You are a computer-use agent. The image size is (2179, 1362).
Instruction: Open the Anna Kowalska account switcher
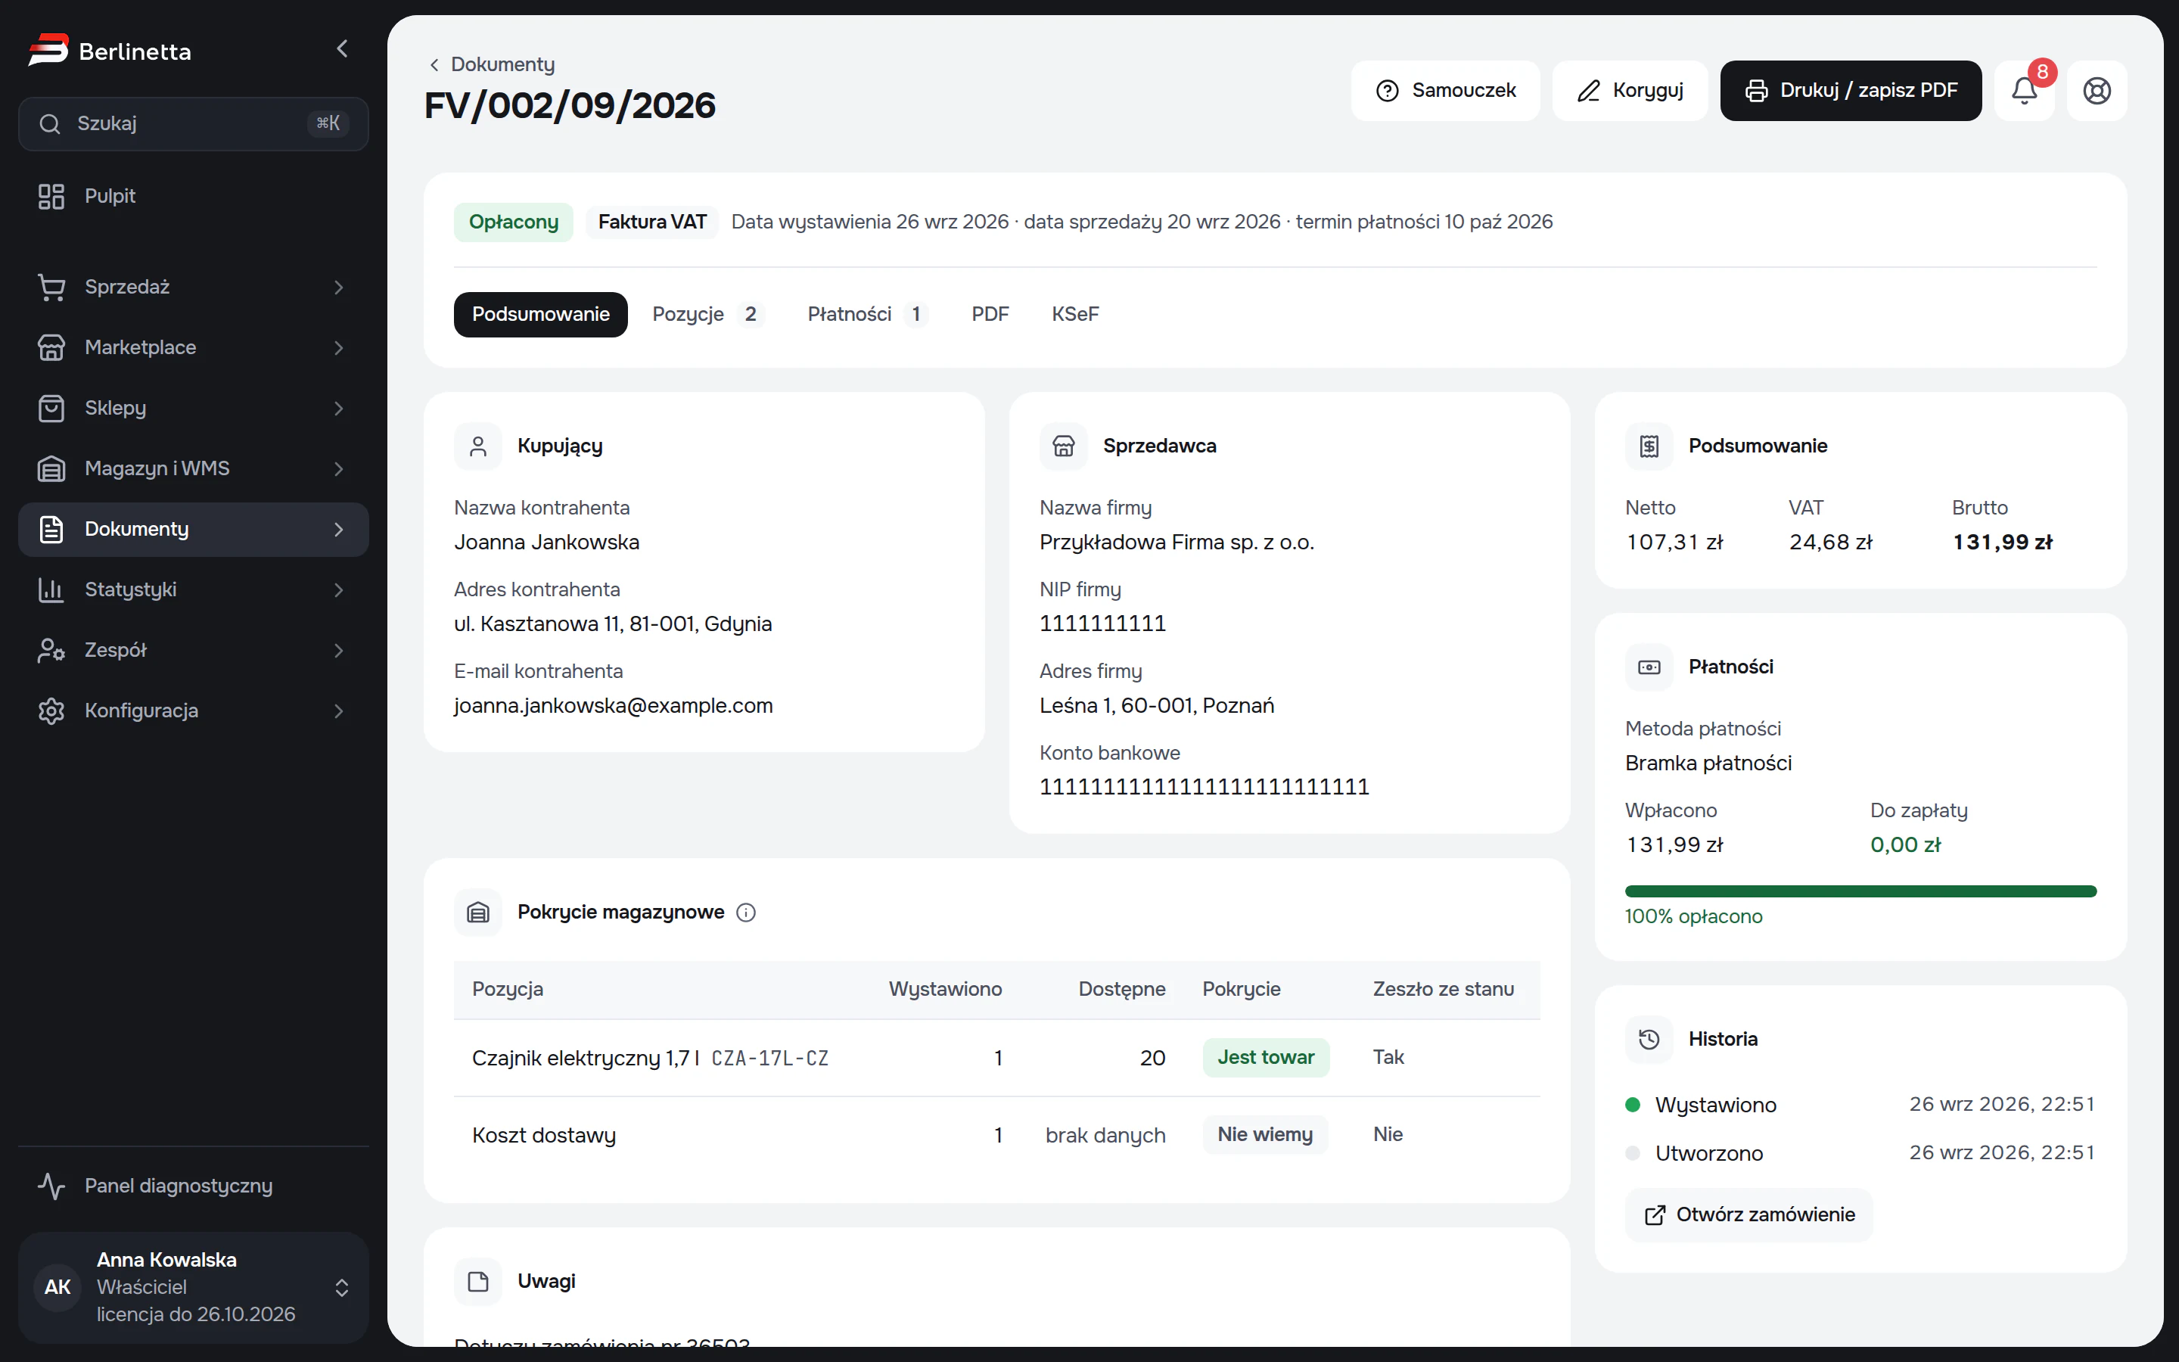(194, 1287)
